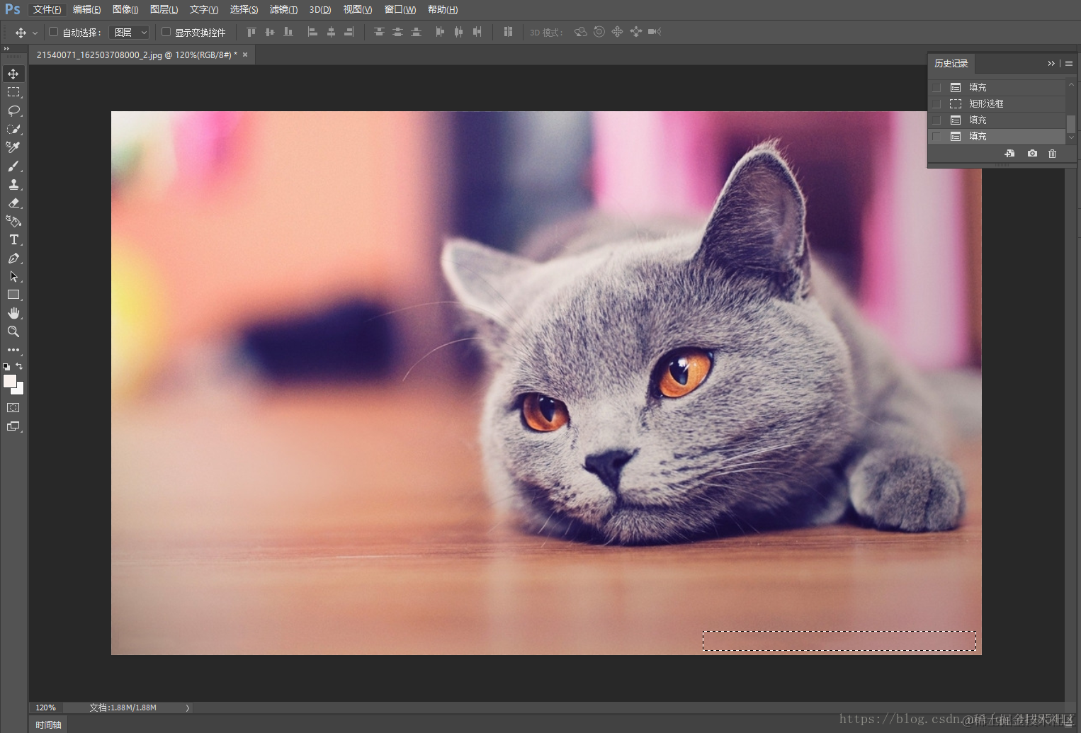
Task: Open the 图层 auto-select dropdown
Action: (129, 32)
